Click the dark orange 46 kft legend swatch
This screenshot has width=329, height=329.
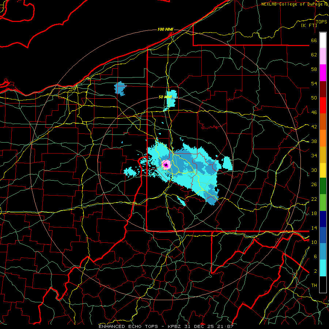(x=323, y=121)
